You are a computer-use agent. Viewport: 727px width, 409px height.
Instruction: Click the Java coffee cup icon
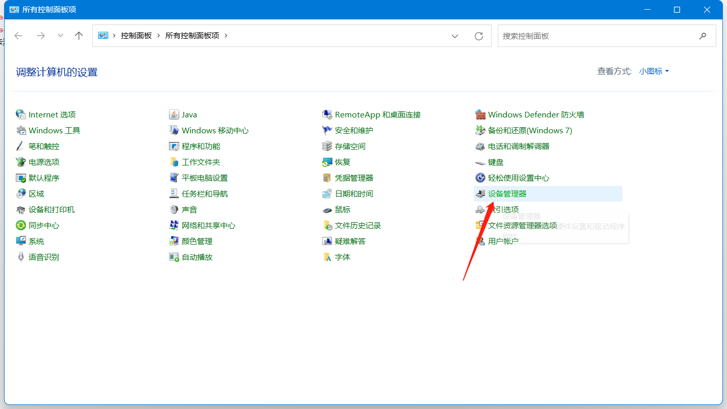pos(174,114)
